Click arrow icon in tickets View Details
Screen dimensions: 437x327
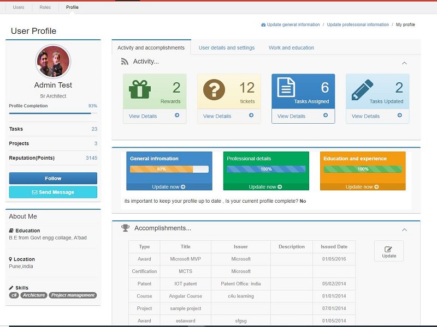[251, 116]
